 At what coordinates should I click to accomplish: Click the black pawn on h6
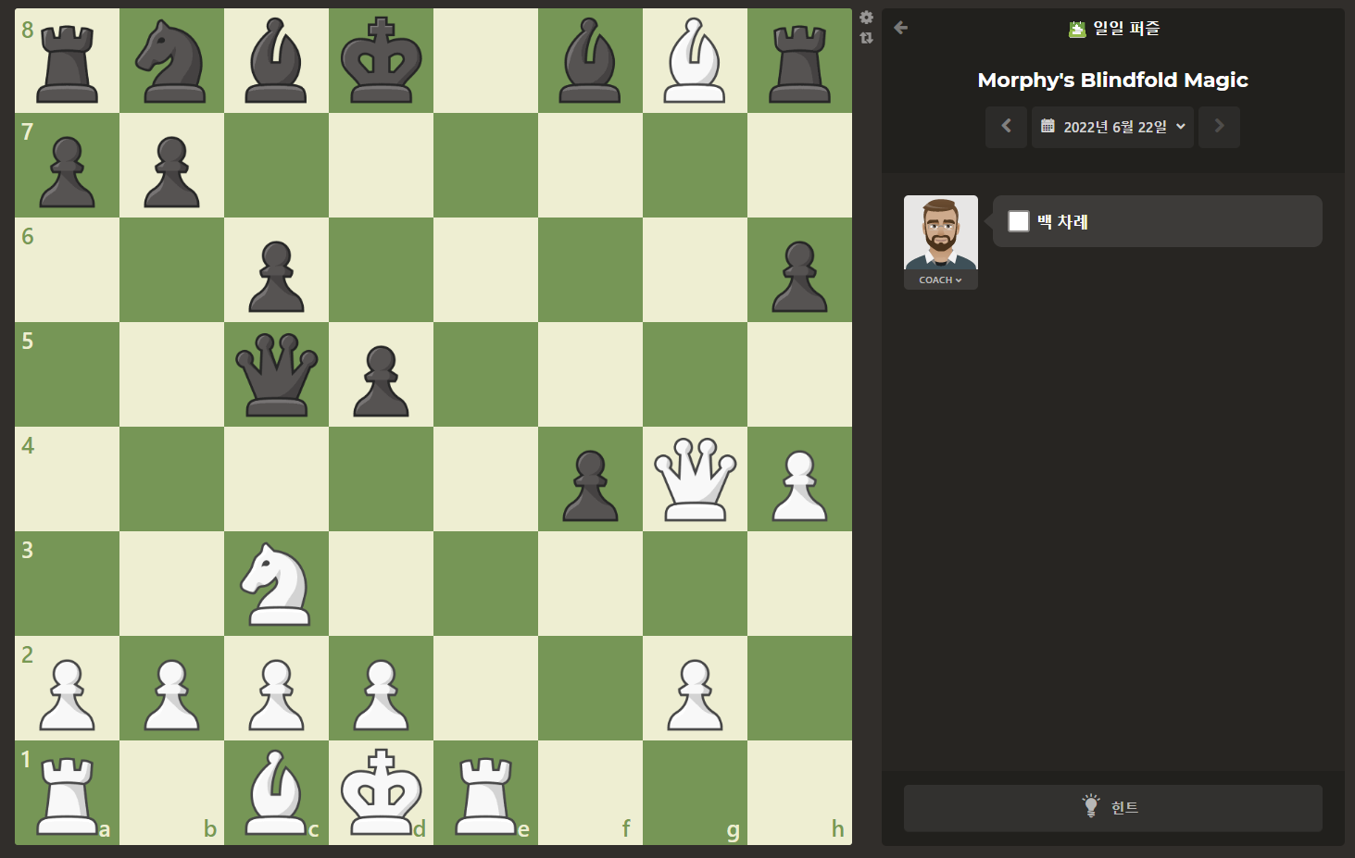[x=799, y=269]
